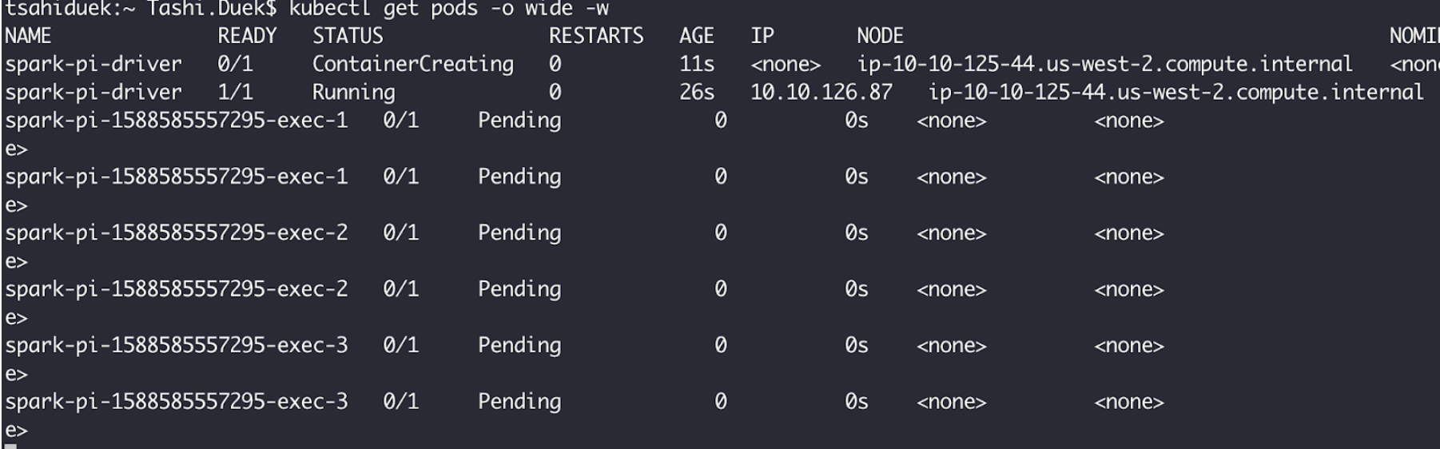This screenshot has height=449, width=1440.
Task: Click the first spark-pi-1588585557295-exec-1 pod name
Action: pyautogui.click(x=177, y=121)
